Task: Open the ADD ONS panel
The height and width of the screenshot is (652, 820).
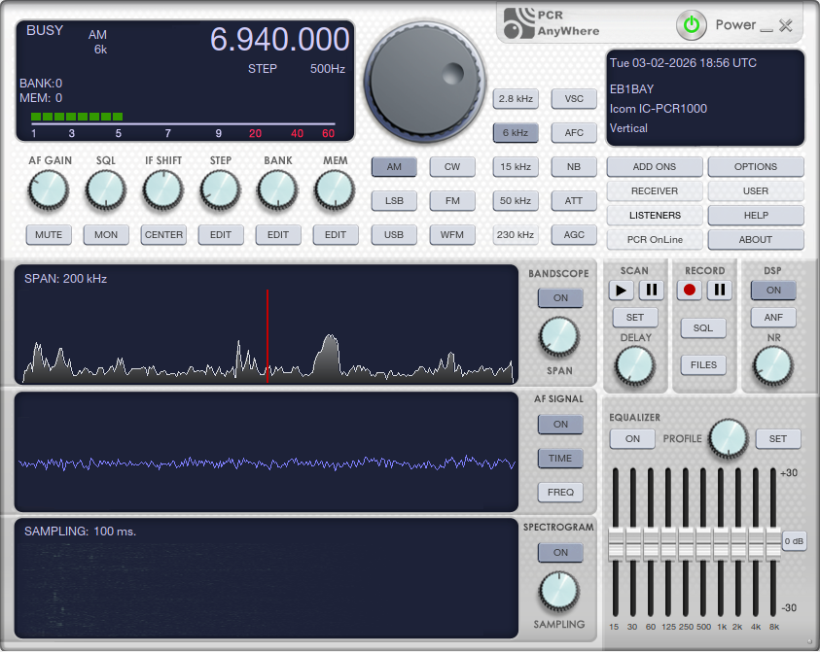Action: pos(654,167)
